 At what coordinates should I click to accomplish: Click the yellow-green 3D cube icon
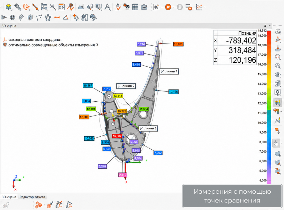pos(9,7)
